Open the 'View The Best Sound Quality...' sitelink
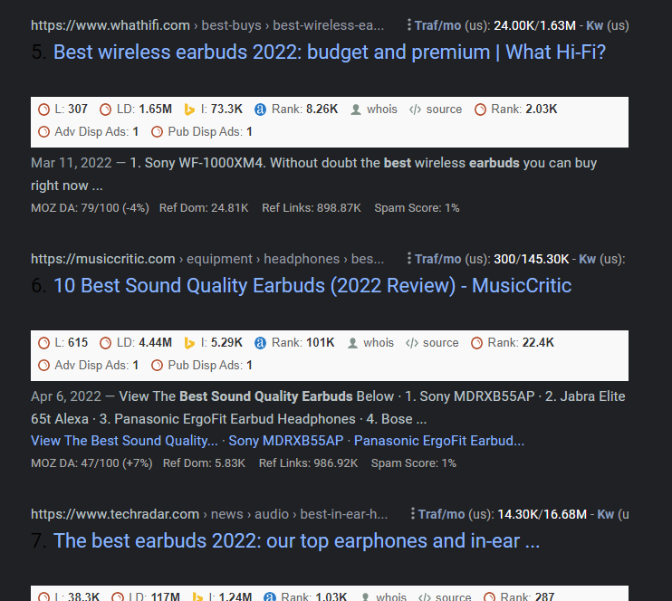This screenshot has width=672, height=601. pos(124,441)
